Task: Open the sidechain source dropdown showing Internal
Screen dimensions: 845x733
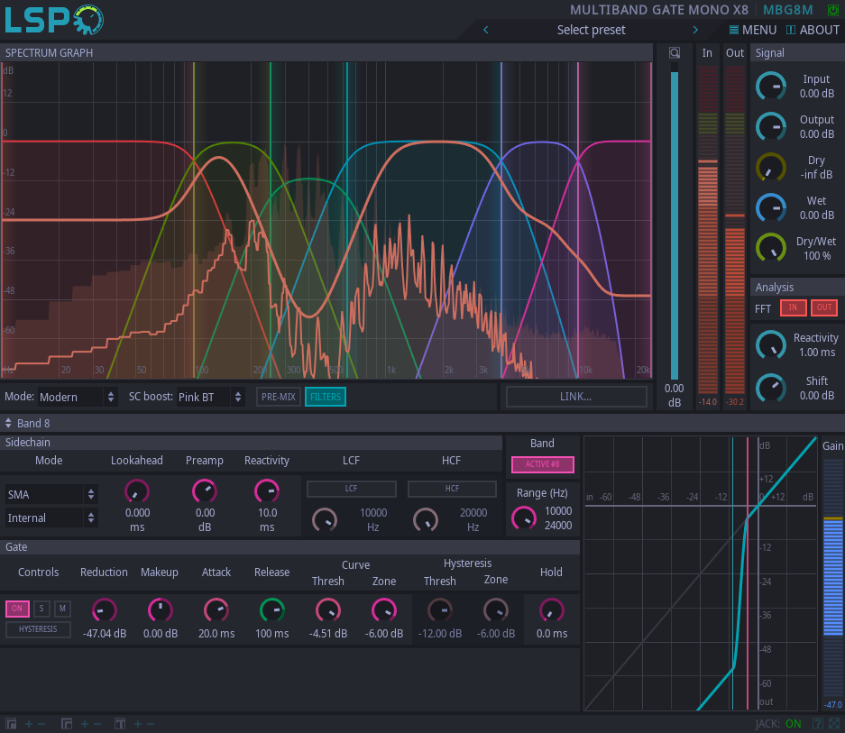Action: pos(50,517)
